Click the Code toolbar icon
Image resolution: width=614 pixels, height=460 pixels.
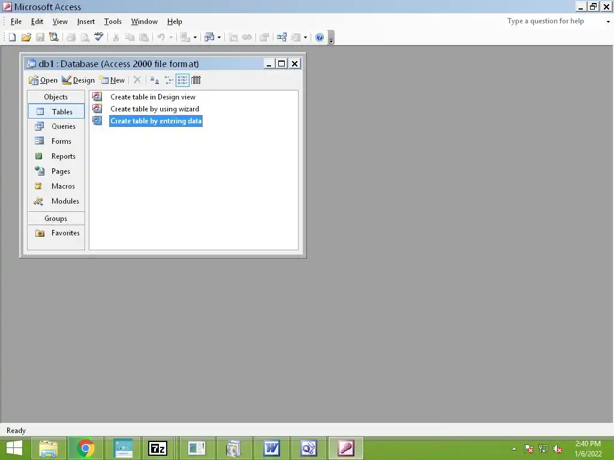tap(233, 37)
